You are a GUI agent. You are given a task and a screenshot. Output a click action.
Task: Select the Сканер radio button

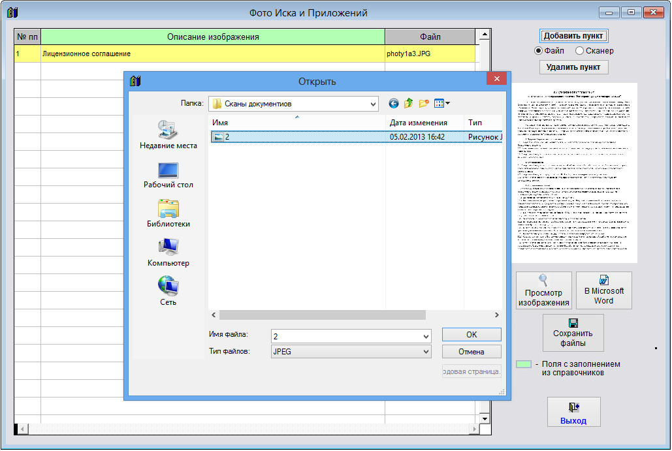(x=579, y=51)
